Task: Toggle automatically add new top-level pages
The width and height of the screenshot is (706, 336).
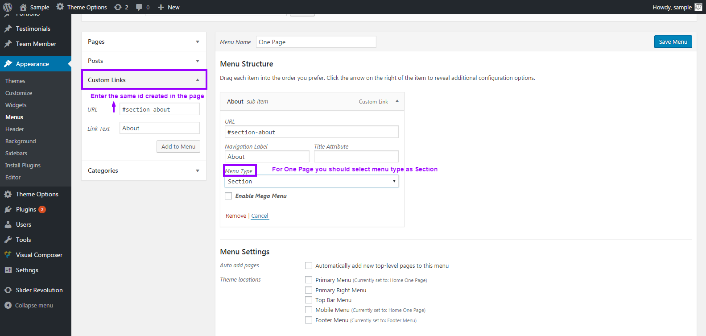Action: [x=309, y=265]
